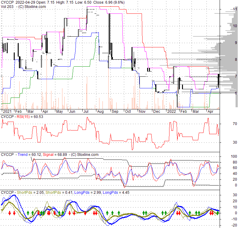Screen dimensions: 238x228
Task: Click the RSI value '60.53'
Action: point(39,117)
